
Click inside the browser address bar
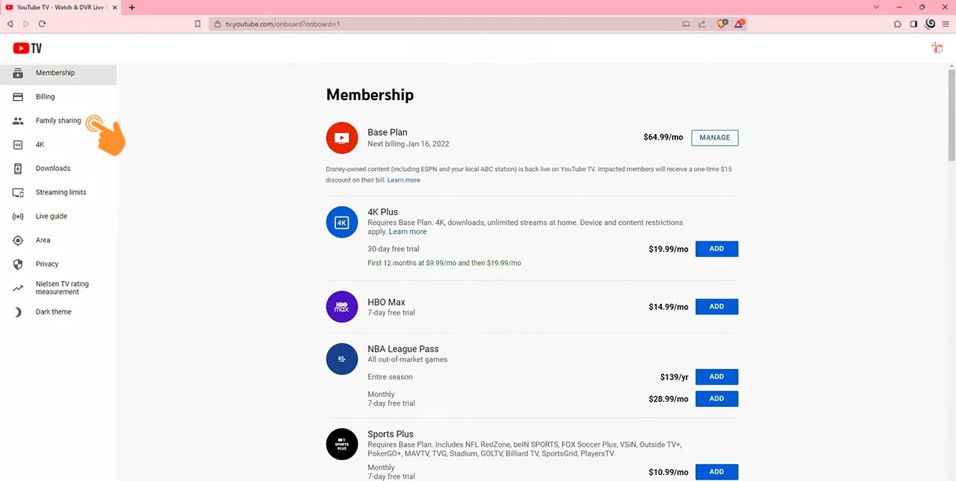373,23
